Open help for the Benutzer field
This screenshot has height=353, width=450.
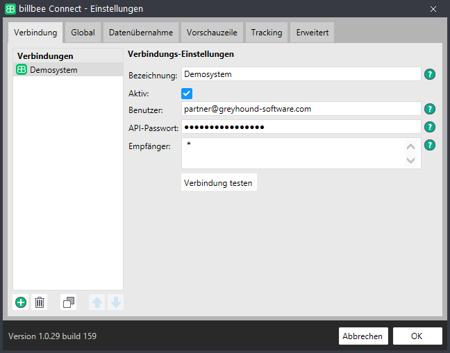[430, 109]
